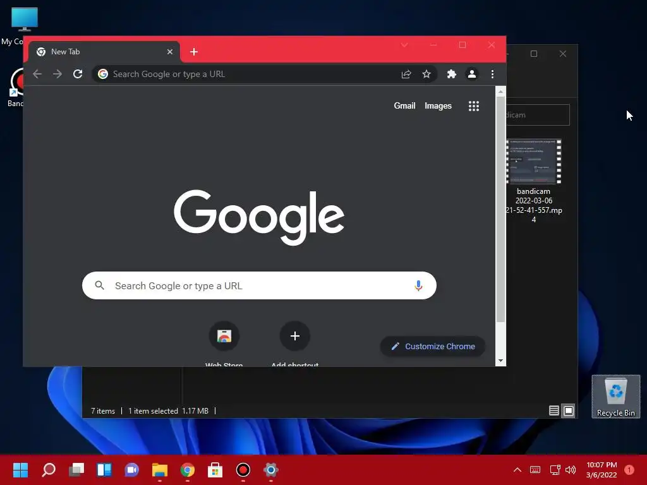Open the Google apps grid
The image size is (647, 485).
pyautogui.click(x=474, y=106)
